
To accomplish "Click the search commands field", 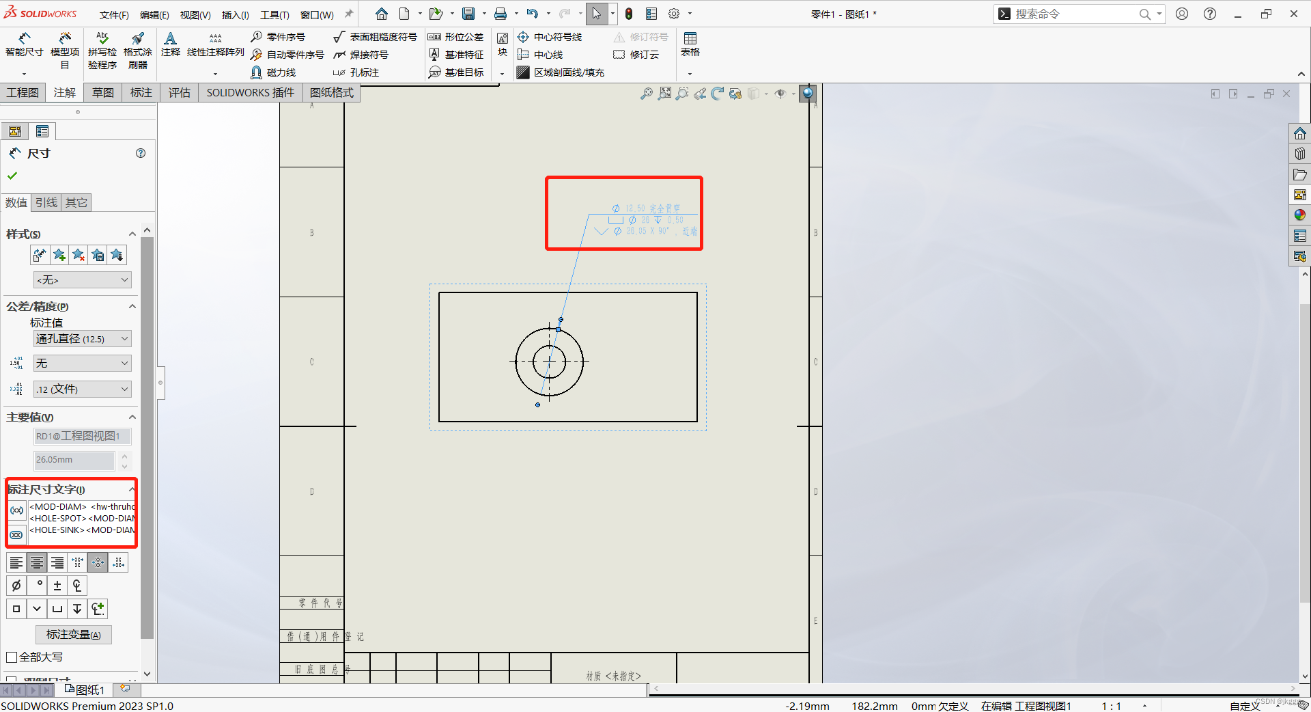I will (1075, 14).
